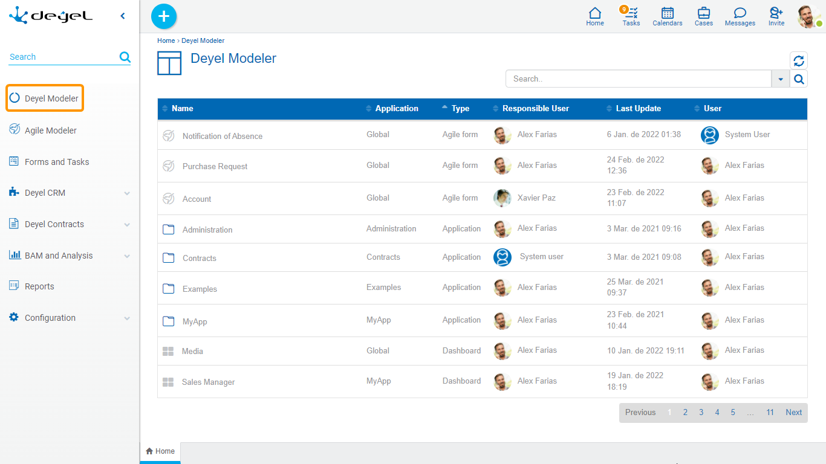The height and width of the screenshot is (464, 826).
Task: Click the Administration row name
Action: point(207,230)
